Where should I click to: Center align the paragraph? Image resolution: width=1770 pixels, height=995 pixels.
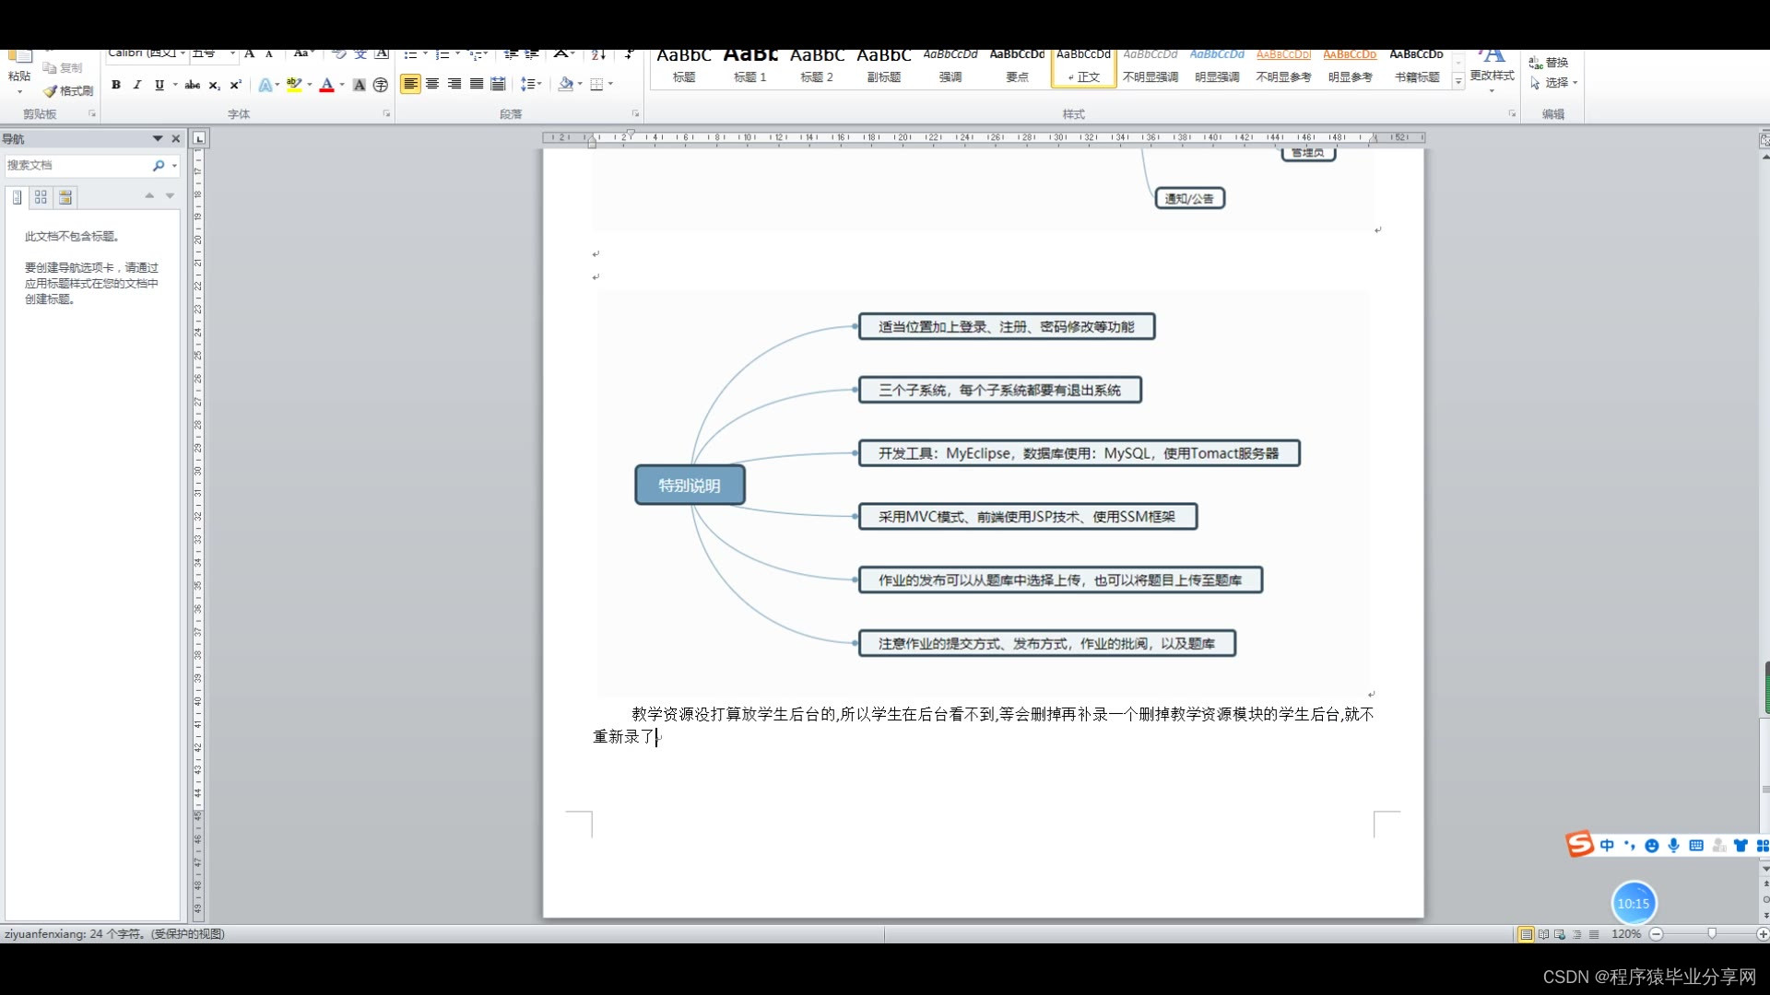432,84
